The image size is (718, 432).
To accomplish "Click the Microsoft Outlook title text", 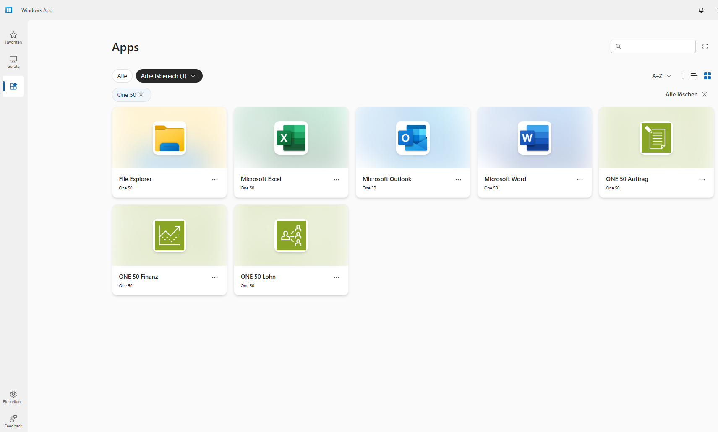I will [387, 179].
